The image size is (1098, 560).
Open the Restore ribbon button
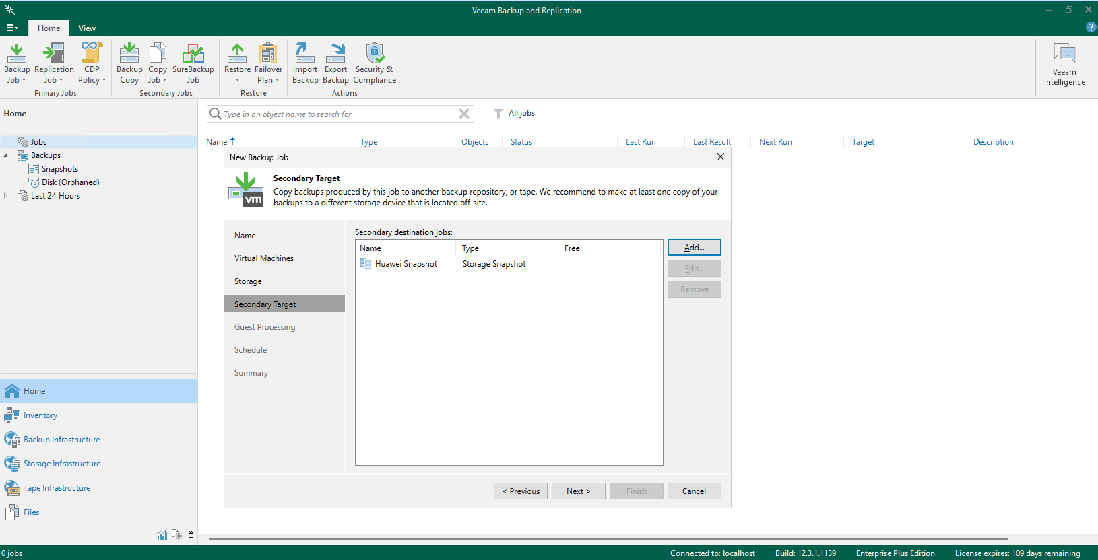237,64
